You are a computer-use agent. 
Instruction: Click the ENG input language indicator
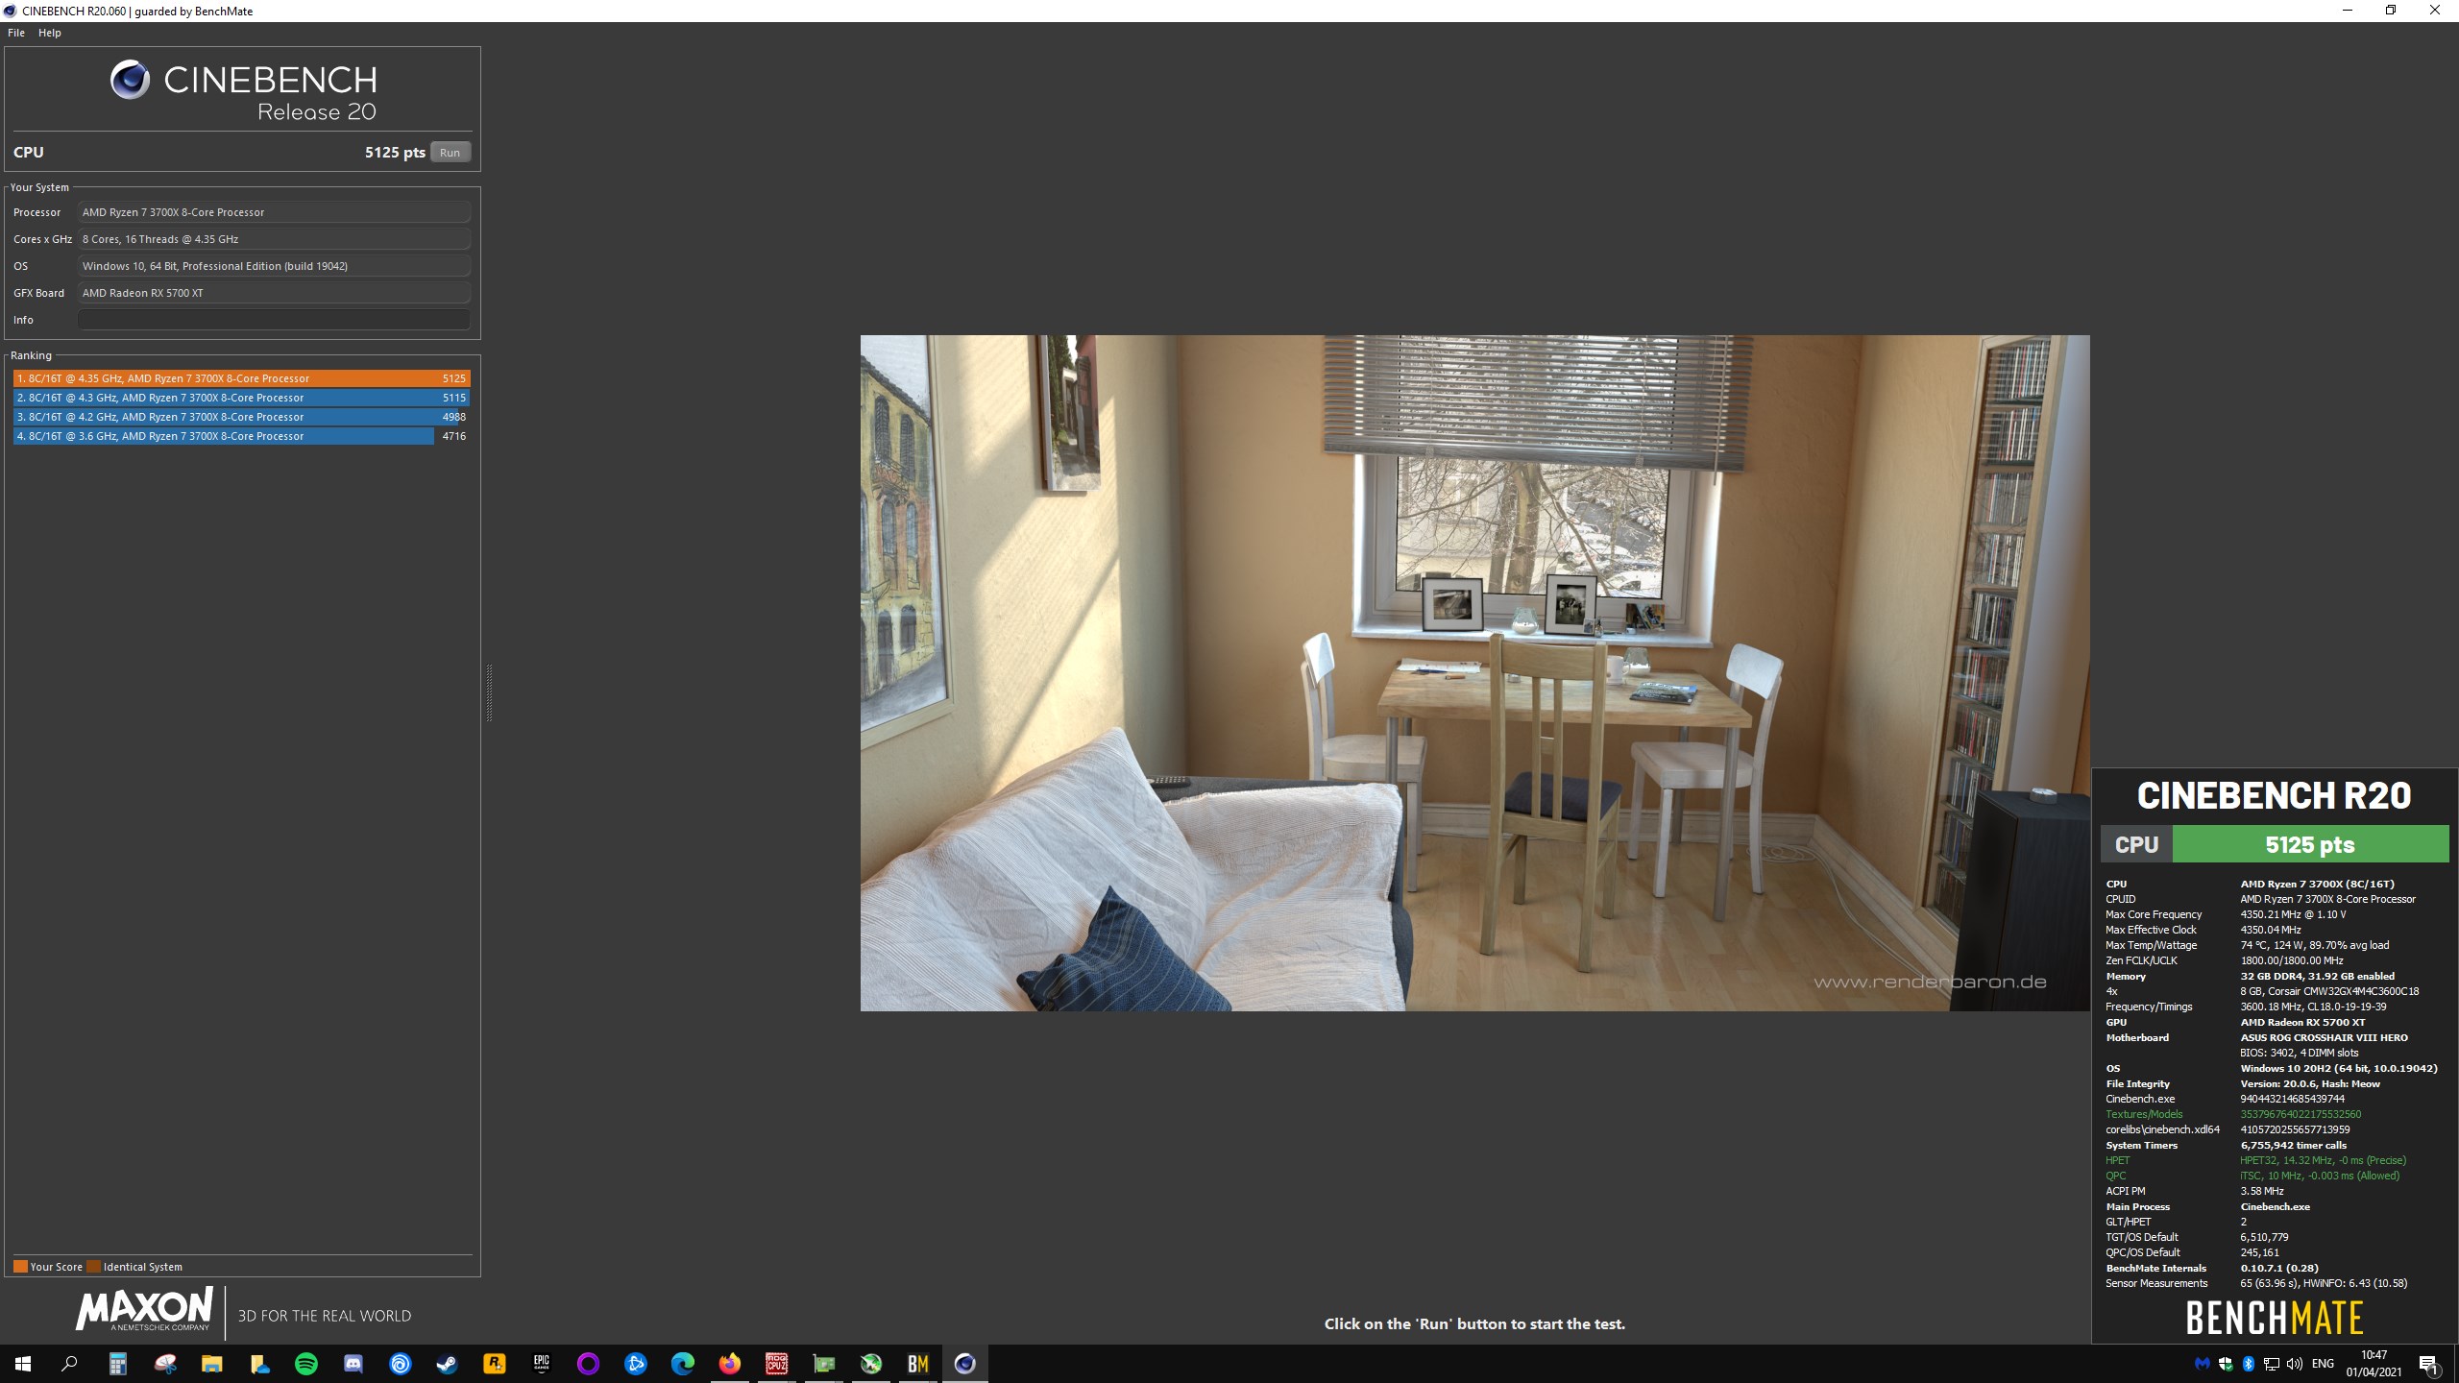(2323, 1364)
